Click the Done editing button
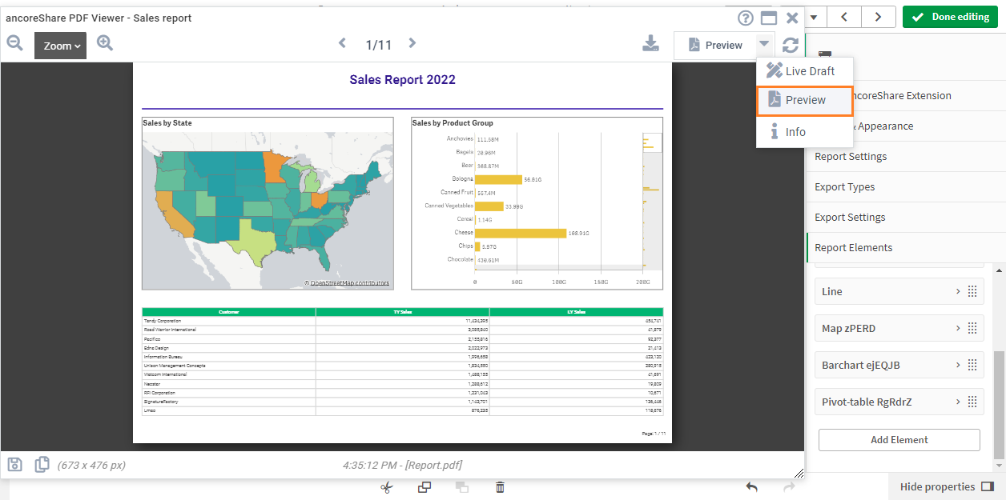The image size is (1006, 500). click(x=950, y=17)
